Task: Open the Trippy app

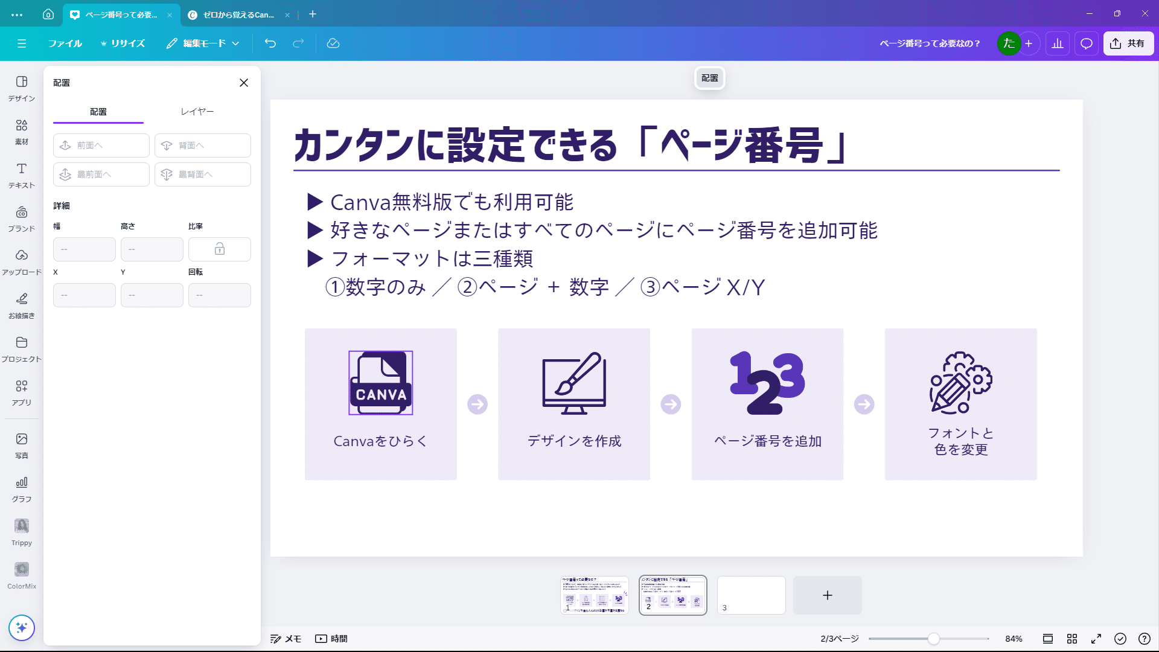Action: tap(22, 532)
